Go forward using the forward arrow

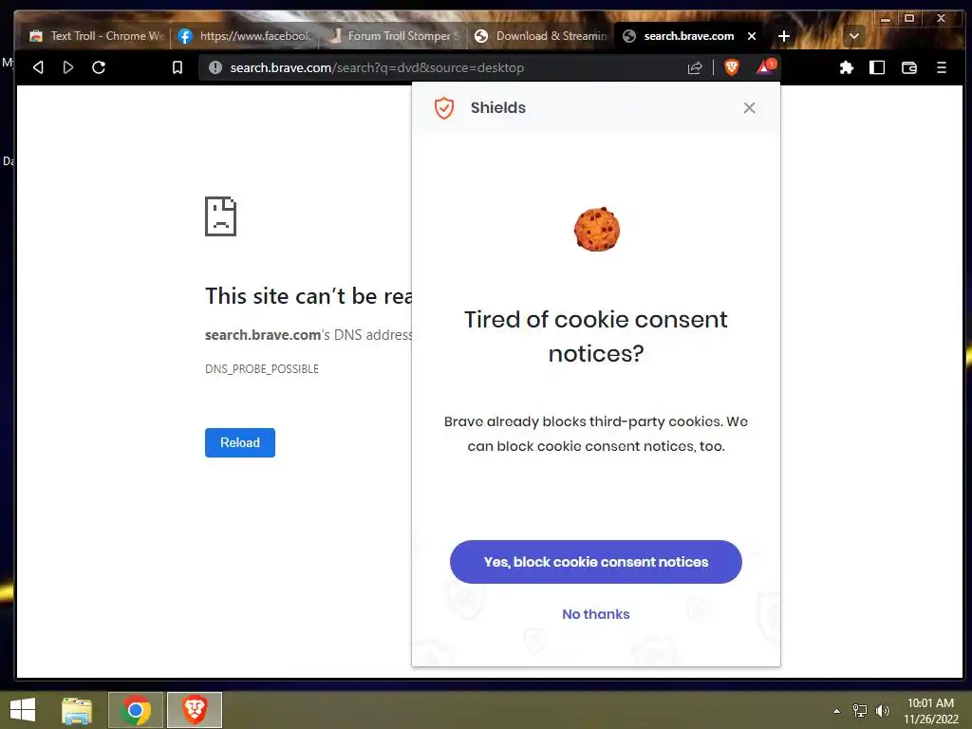[x=68, y=67]
